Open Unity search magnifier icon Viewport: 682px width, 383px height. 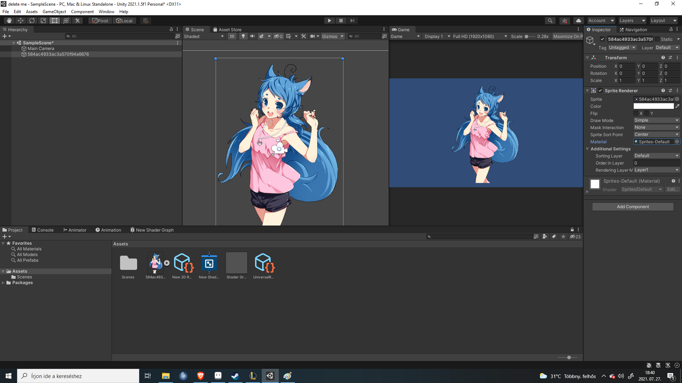point(550,21)
